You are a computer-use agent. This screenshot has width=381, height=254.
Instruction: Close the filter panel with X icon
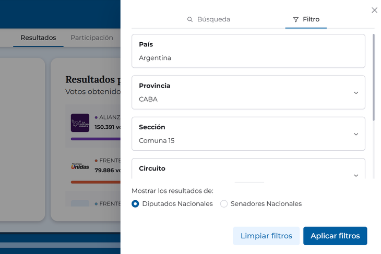coord(374,10)
